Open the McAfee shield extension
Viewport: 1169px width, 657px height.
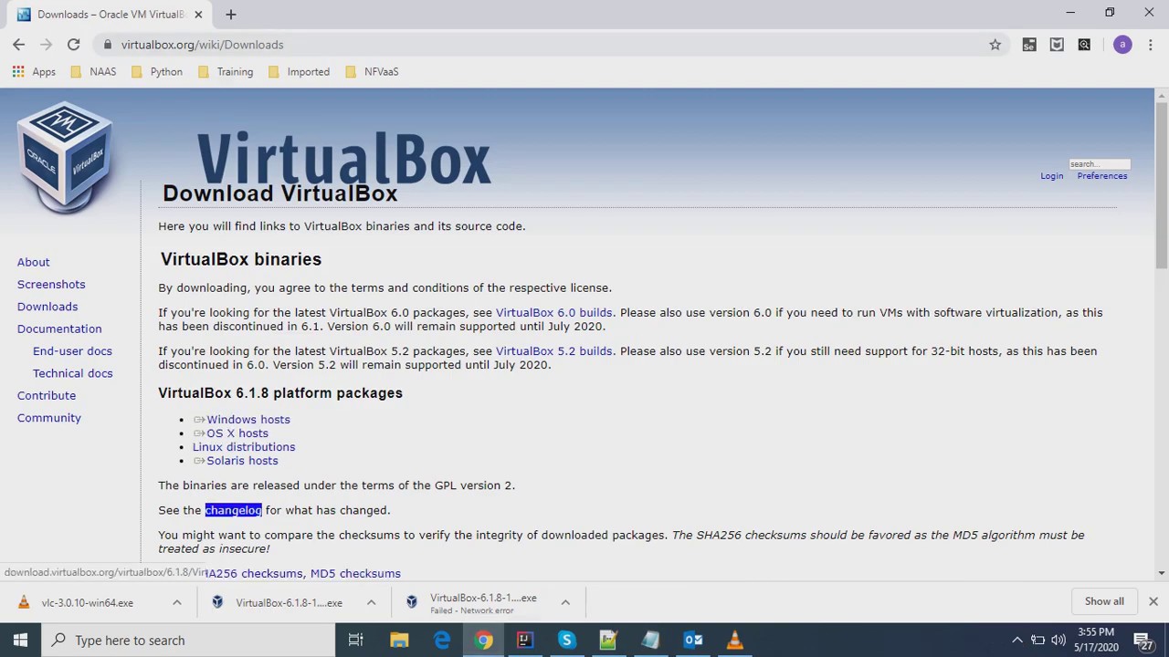click(x=1057, y=44)
